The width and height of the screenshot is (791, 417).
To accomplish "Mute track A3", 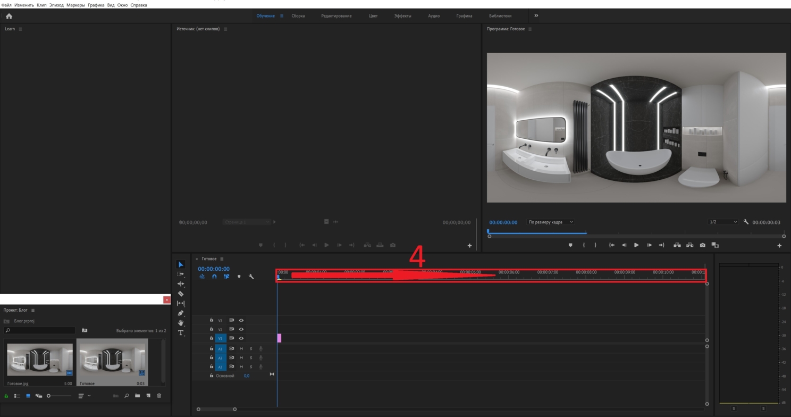I will pyautogui.click(x=241, y=367).
